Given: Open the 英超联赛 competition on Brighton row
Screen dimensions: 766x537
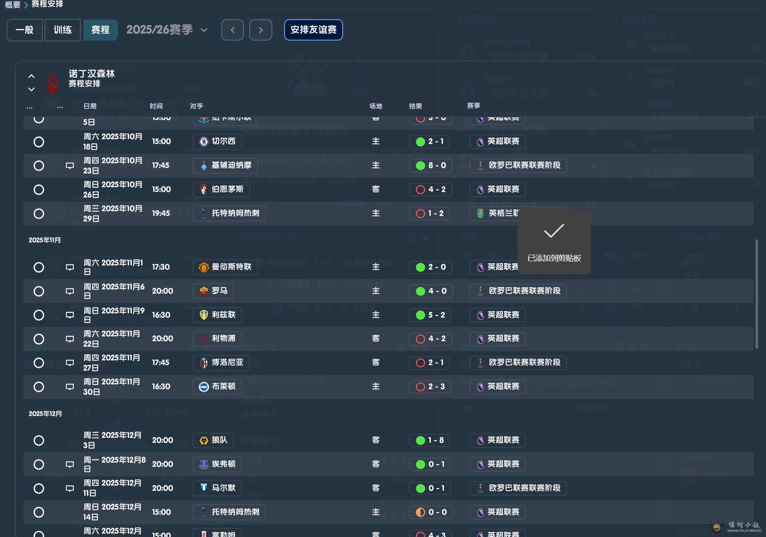Looking at the screenshot, I should pyautogui.click(x=498, y=387).
